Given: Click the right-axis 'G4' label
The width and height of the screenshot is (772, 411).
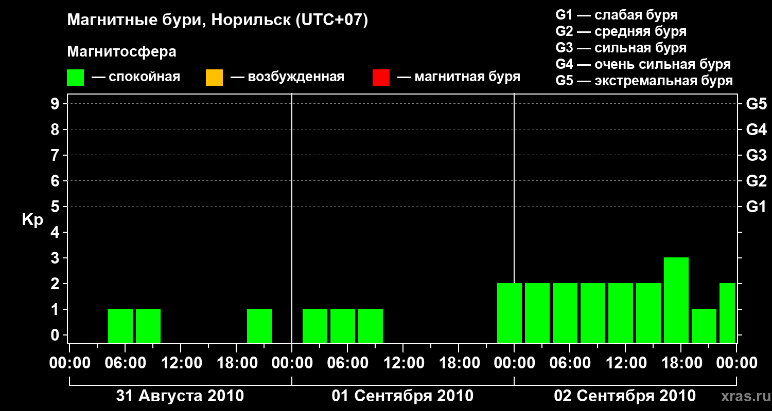Looking at the screenshot, I should (x=756, y=129).
